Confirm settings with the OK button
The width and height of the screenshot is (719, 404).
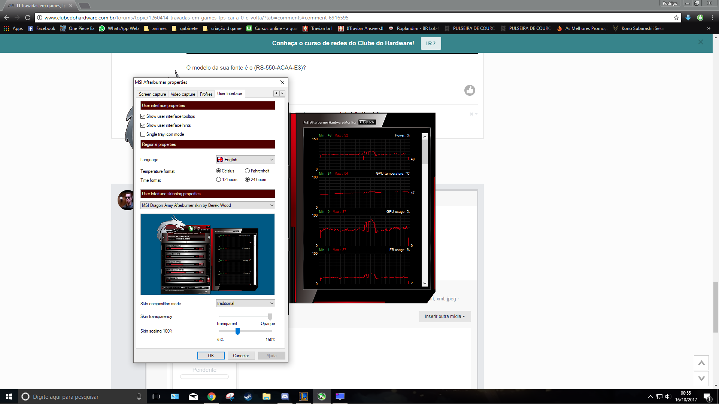point(211,356)
